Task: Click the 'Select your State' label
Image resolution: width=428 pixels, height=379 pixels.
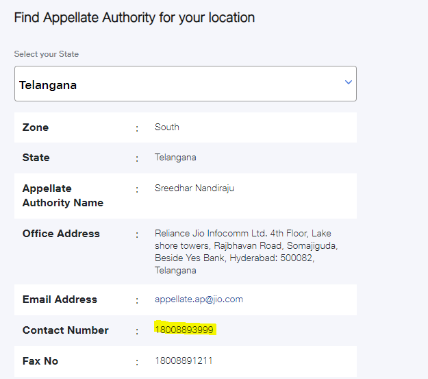Action: click(47, 54)
